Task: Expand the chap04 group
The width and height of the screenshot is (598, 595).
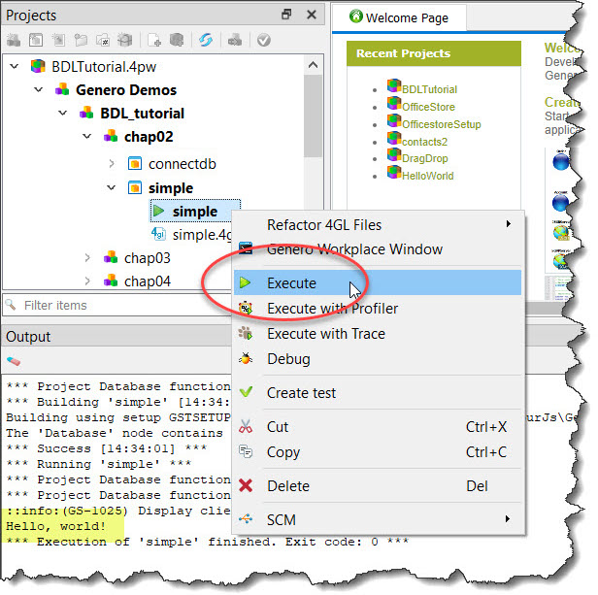Action: click(x=87, y=281)
